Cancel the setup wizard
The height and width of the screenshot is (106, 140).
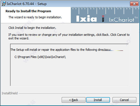124,100
